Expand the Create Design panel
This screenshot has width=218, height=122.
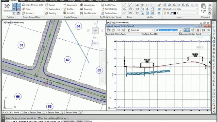[72, 17]
